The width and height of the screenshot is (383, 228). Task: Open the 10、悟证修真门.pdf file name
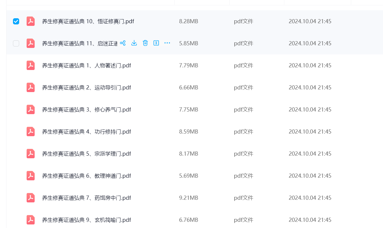pyautogui.click(x=88, y=21)
